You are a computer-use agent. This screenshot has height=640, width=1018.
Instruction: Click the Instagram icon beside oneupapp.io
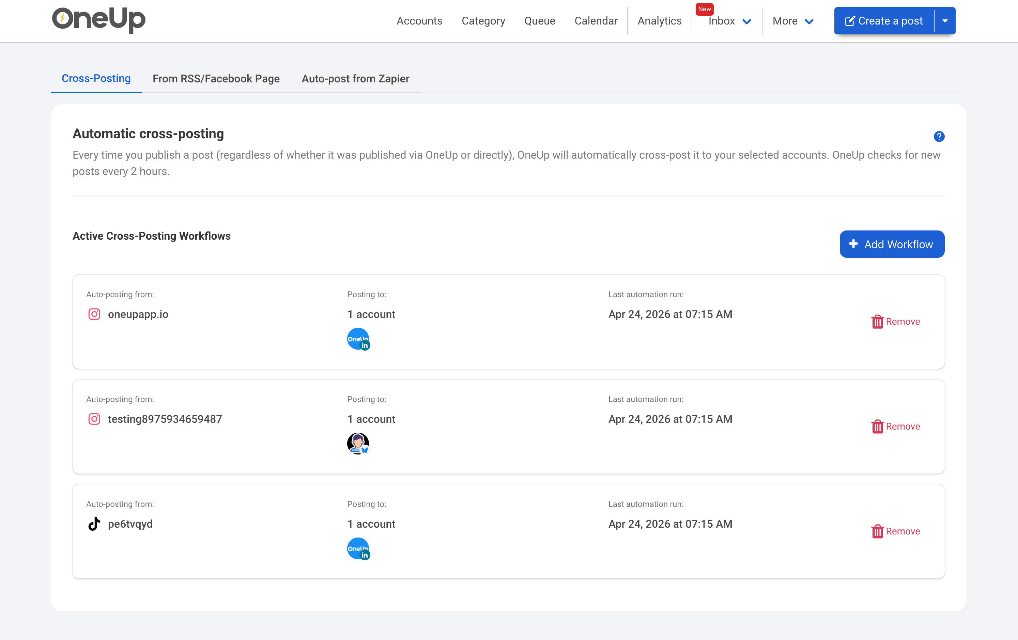pos(94,314)
